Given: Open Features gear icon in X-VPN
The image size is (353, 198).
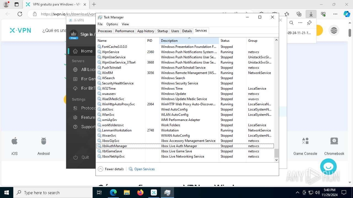Looking at the screenshot, I should [x=75, y=117].
